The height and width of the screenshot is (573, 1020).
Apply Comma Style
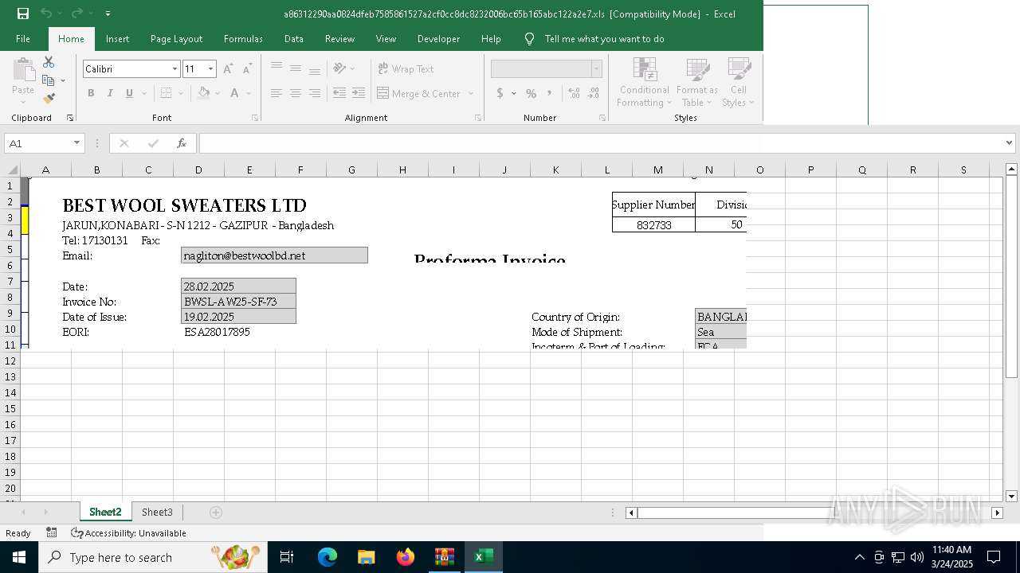click(550, 93)
